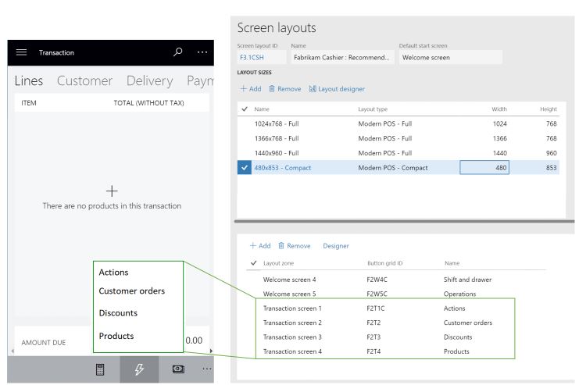Screen dimensions: 579x385
Task: Open the cash payment icon
Action: click(x=178, y=369)
